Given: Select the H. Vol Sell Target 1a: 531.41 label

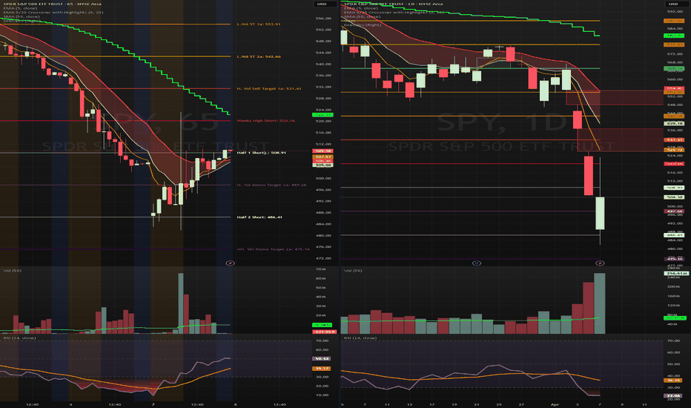Looking at the screenshot, I should (269, 89).
